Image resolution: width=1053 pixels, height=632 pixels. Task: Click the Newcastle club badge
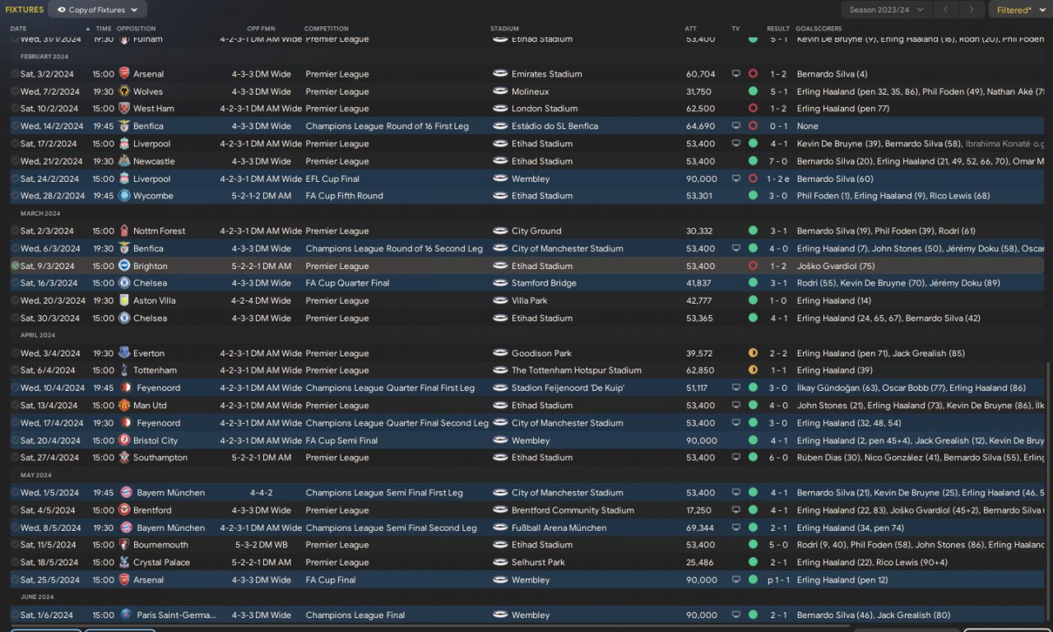(124, 161)
